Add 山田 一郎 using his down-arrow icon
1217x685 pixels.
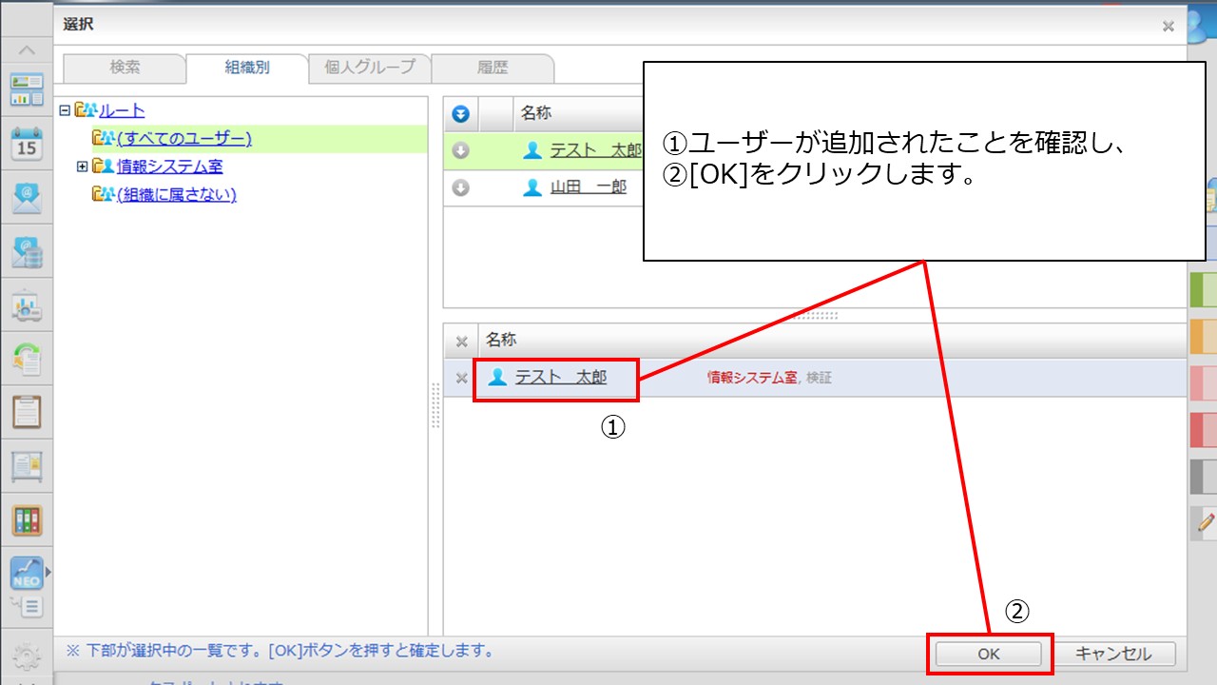pyautogui.click(x=461, y=187)
